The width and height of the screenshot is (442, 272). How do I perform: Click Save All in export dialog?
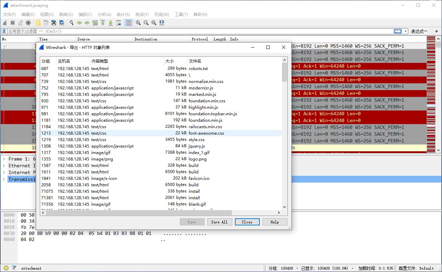[219, 222]
